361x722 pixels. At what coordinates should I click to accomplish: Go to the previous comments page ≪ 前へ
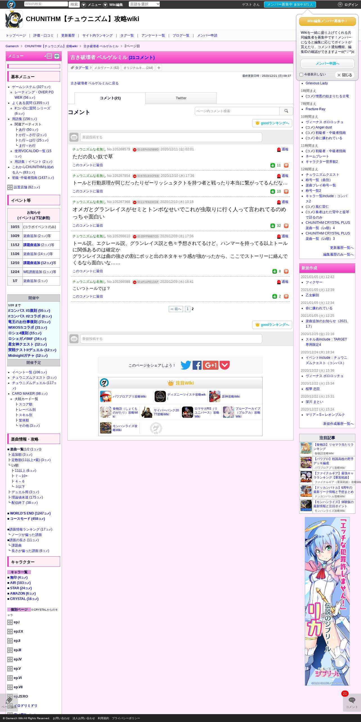(176, 309)
